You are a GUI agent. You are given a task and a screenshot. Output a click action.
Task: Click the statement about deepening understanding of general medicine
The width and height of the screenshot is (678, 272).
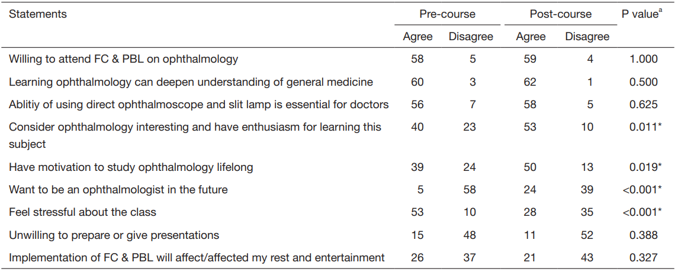[x=191, y=82]
